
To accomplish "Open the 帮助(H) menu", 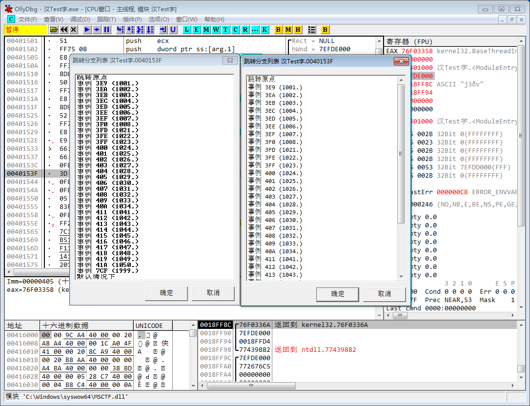I will coord(214,20).
